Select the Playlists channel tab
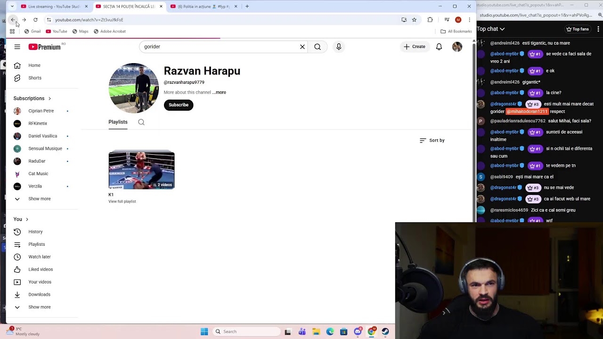The width and height of the screenshot is (603, 339). coord(118,122)
